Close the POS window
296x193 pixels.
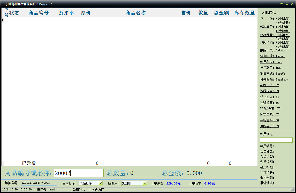(x=292, y=4)
